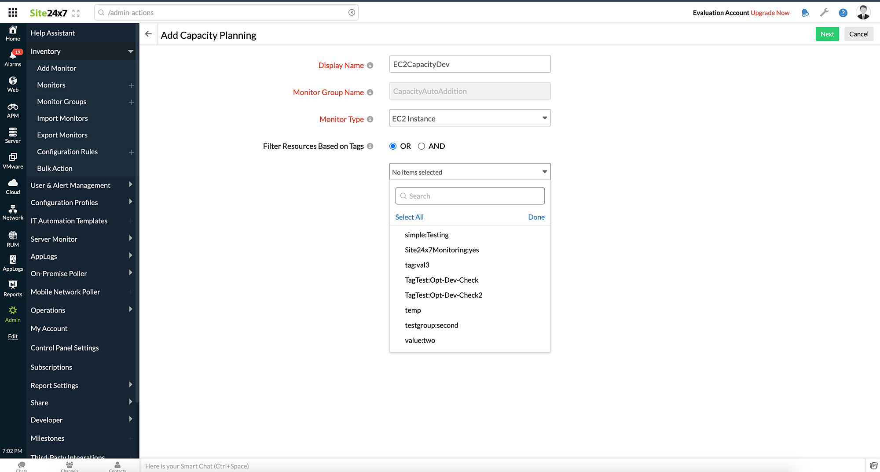Open Add Monitor from Inventory menu
Image resolution: width=880 pixels, height=472 pixels.
[x=56, y=68]
